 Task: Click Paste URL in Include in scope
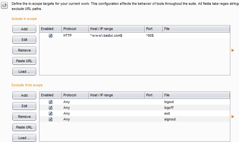pos(24,61)
